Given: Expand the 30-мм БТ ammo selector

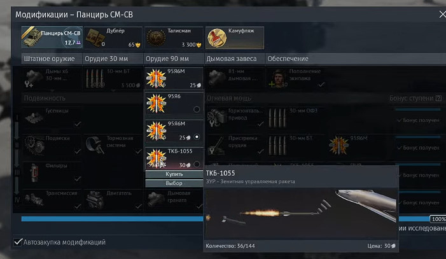Looking at the screenshot, I should tap(113, 78).
